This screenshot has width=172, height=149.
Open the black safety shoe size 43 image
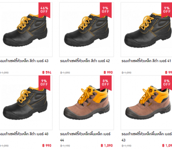coord(25,30)
